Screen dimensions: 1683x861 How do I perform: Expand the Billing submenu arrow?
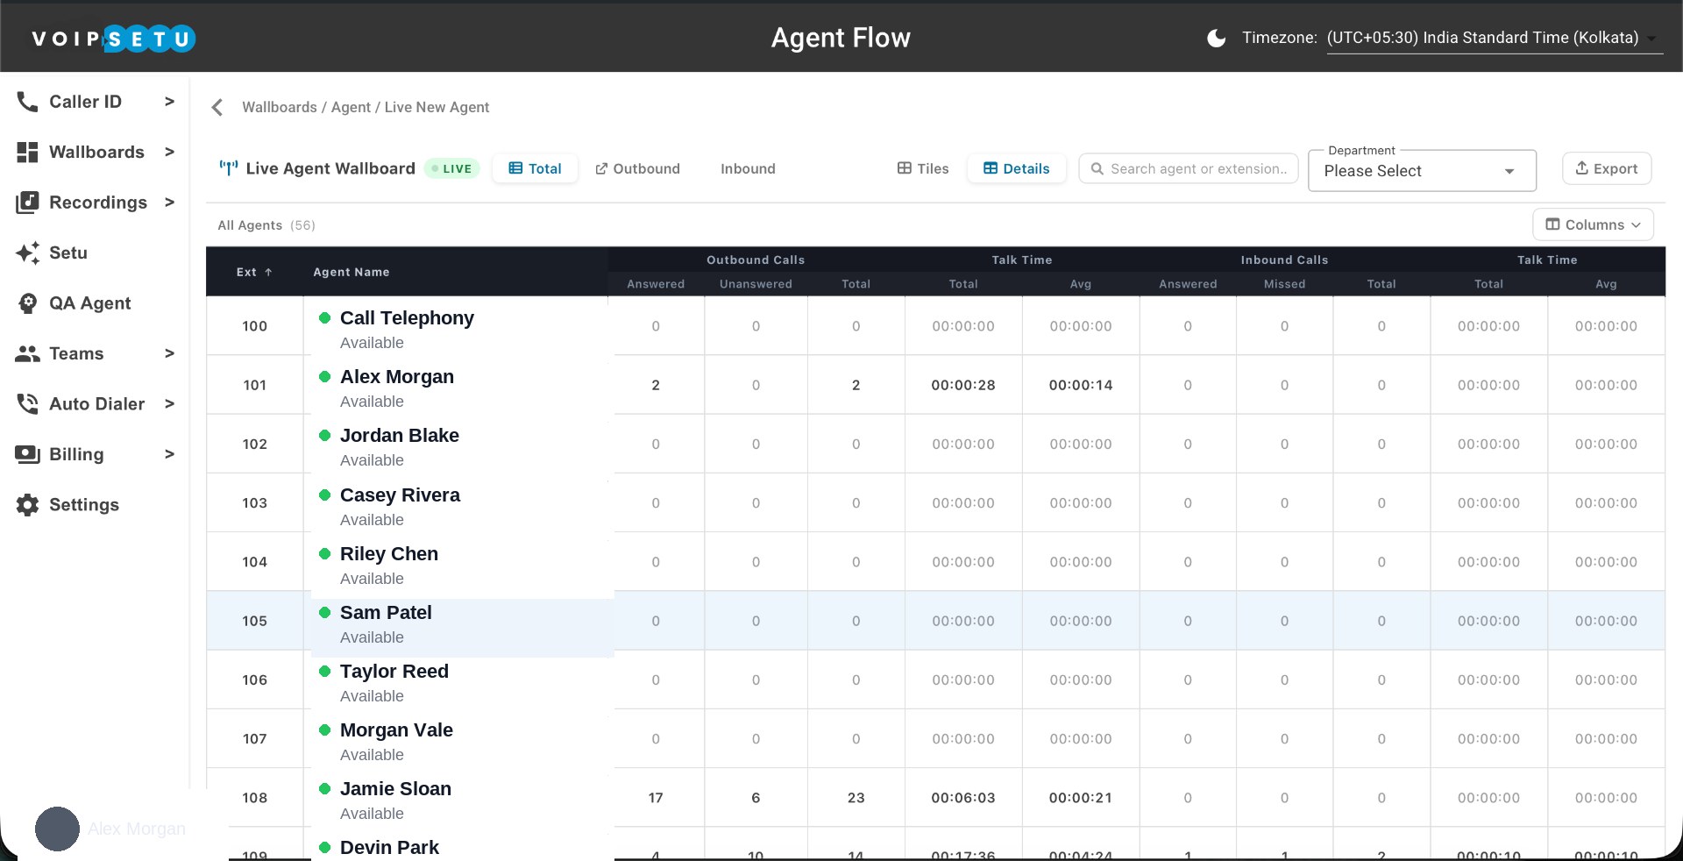[x=169, y=454]
